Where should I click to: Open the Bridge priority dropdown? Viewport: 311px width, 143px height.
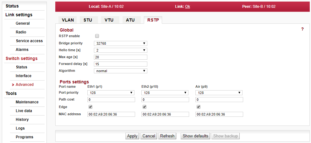pos(120,43)
